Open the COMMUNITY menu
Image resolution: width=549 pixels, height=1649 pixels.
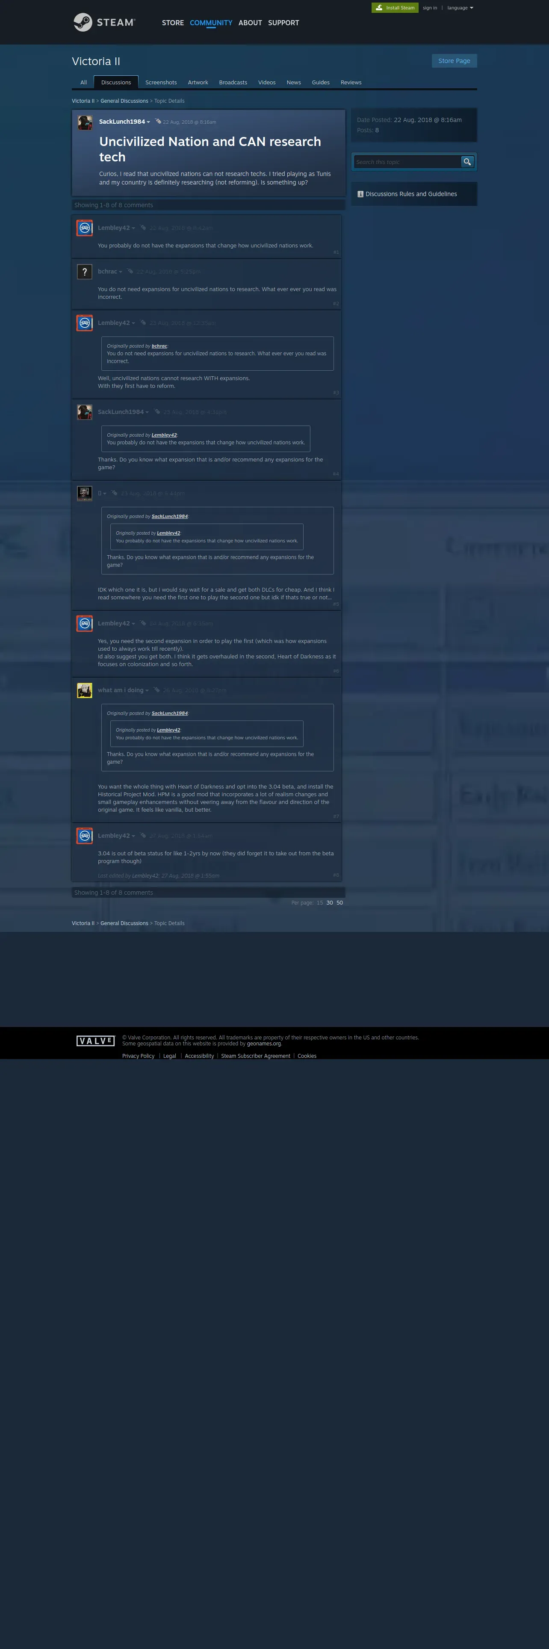tap(211, 23)
